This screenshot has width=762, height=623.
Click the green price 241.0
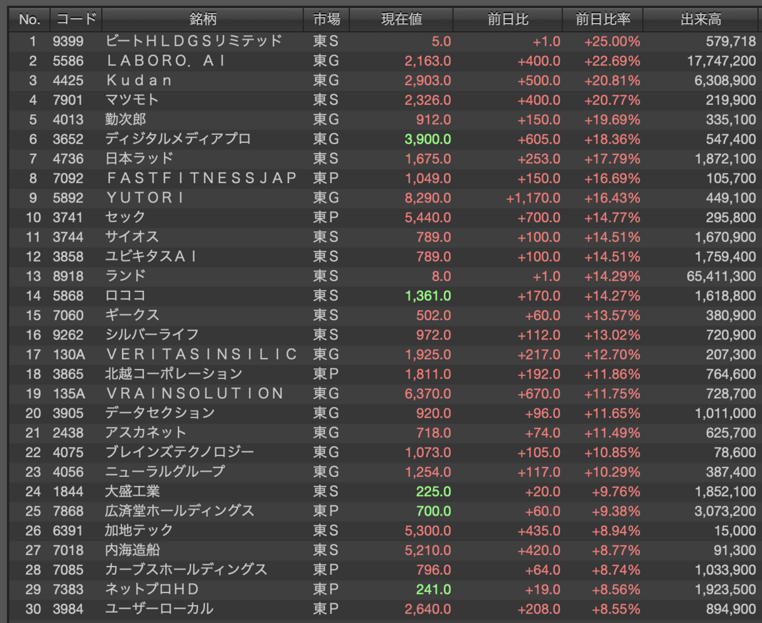click(x=434, y=589)
